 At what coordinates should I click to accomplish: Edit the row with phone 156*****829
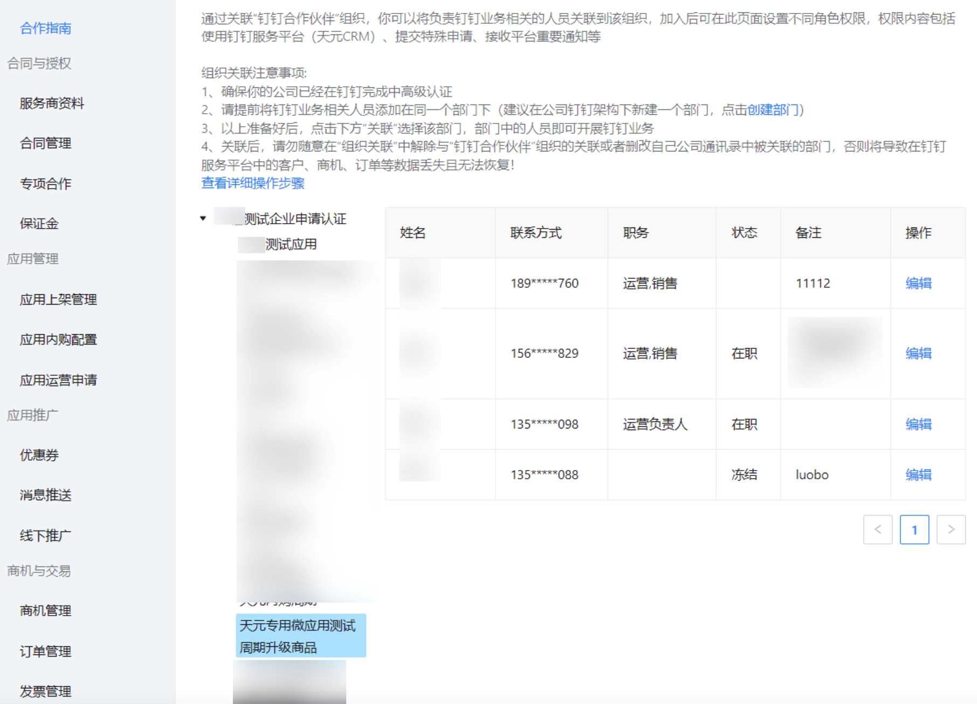click(919, 353)
